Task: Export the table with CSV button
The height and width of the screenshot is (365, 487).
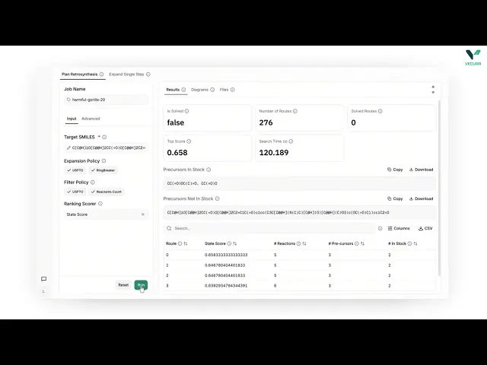Action: (x=425, y=228)
